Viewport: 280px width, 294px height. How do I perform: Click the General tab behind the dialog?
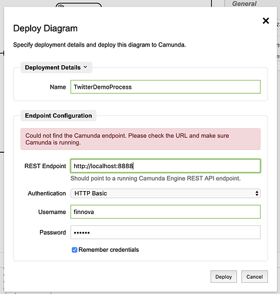(x=244, y=4)
